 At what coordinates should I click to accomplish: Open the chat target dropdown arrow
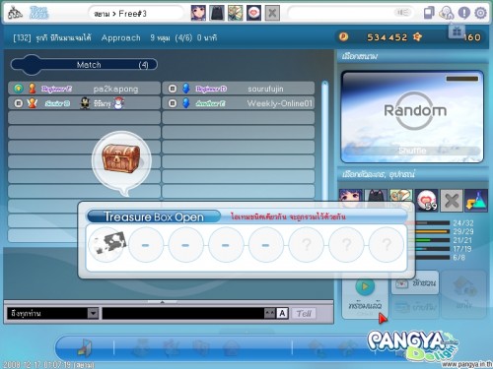93,313
